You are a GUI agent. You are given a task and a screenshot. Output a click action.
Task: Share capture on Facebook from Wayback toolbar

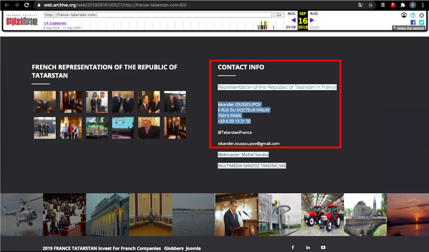coord(413,22)
